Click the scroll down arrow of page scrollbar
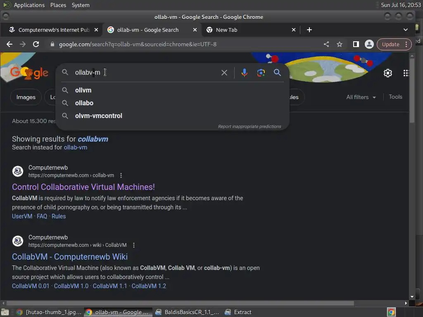Viewport: 423px width, 317px height. [412, 297]
